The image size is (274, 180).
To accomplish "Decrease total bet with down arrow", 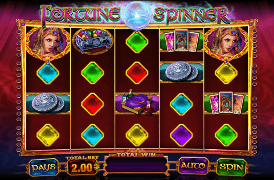I will 96,169.
